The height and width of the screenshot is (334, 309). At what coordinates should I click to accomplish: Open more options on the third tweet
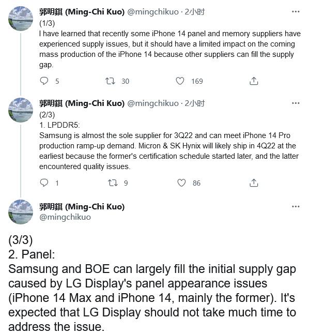296,207
